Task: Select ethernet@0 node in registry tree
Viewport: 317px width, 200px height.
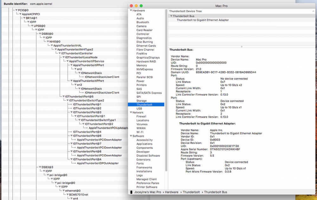Action: point(73,191)
